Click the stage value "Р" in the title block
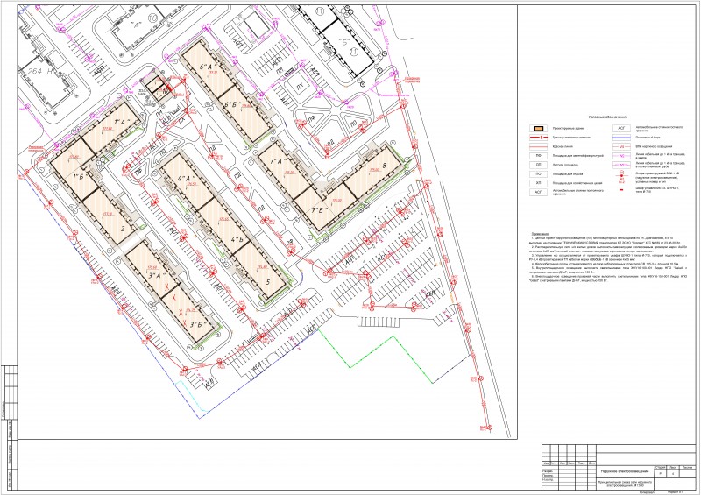The image size is (701, 495). pyautogui.click(x=661, y=474)
